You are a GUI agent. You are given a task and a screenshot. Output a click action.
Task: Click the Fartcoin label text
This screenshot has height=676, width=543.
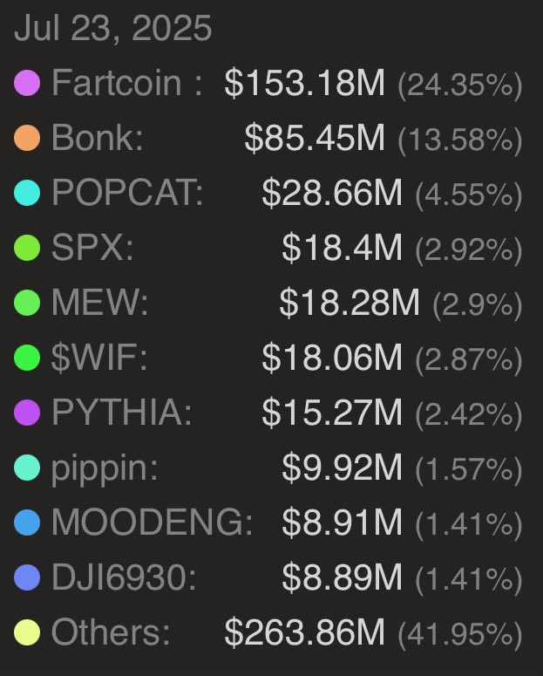[117, 82]
